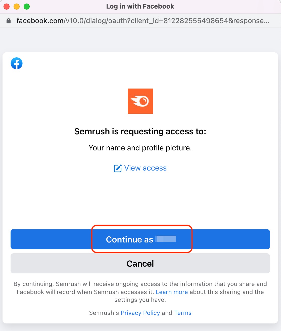Screen dimensions: 281x331
Task: Click the Facebook logo
Action: [x=16, y=63]
